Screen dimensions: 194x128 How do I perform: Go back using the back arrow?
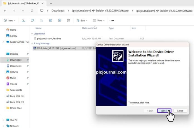5,11
